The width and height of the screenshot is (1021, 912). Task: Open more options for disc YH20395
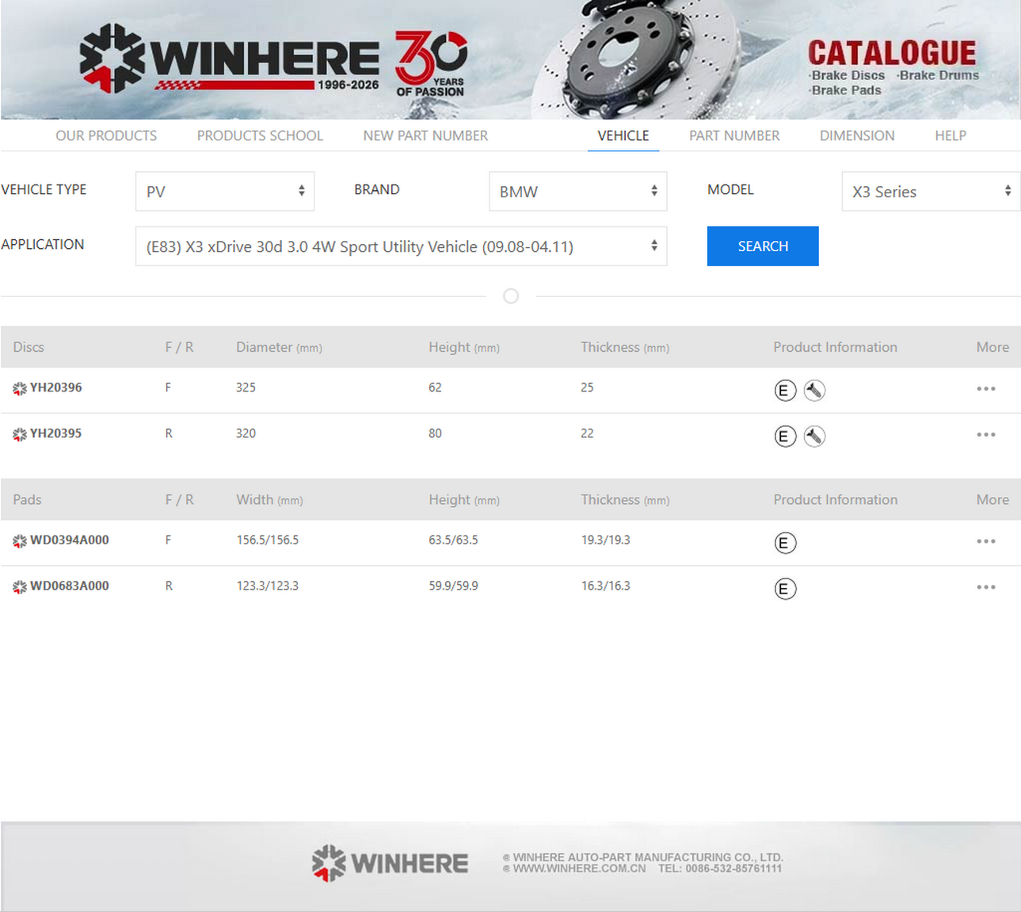[986, 434]
